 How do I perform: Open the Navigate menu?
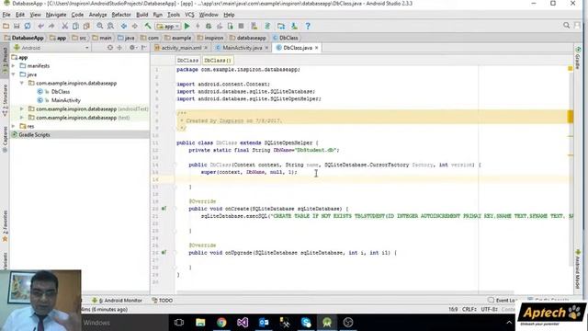[x=56, y=15]
